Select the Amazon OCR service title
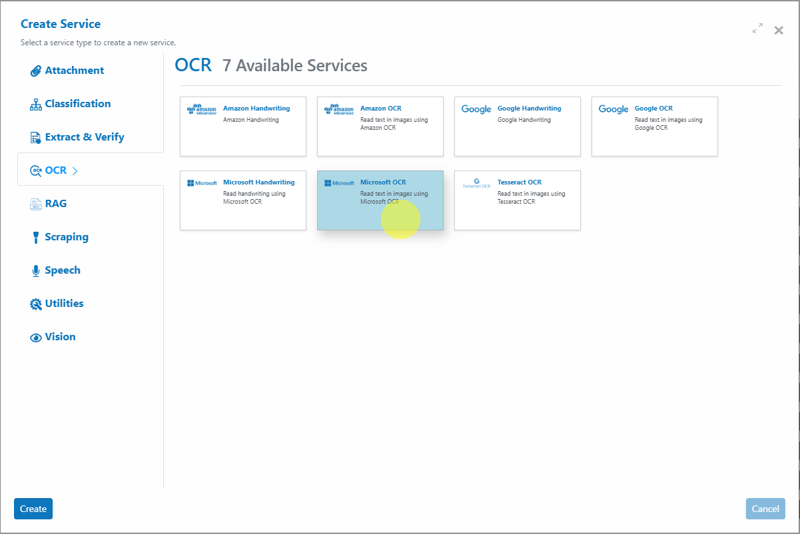800x534 pixels. pos(381,109)
